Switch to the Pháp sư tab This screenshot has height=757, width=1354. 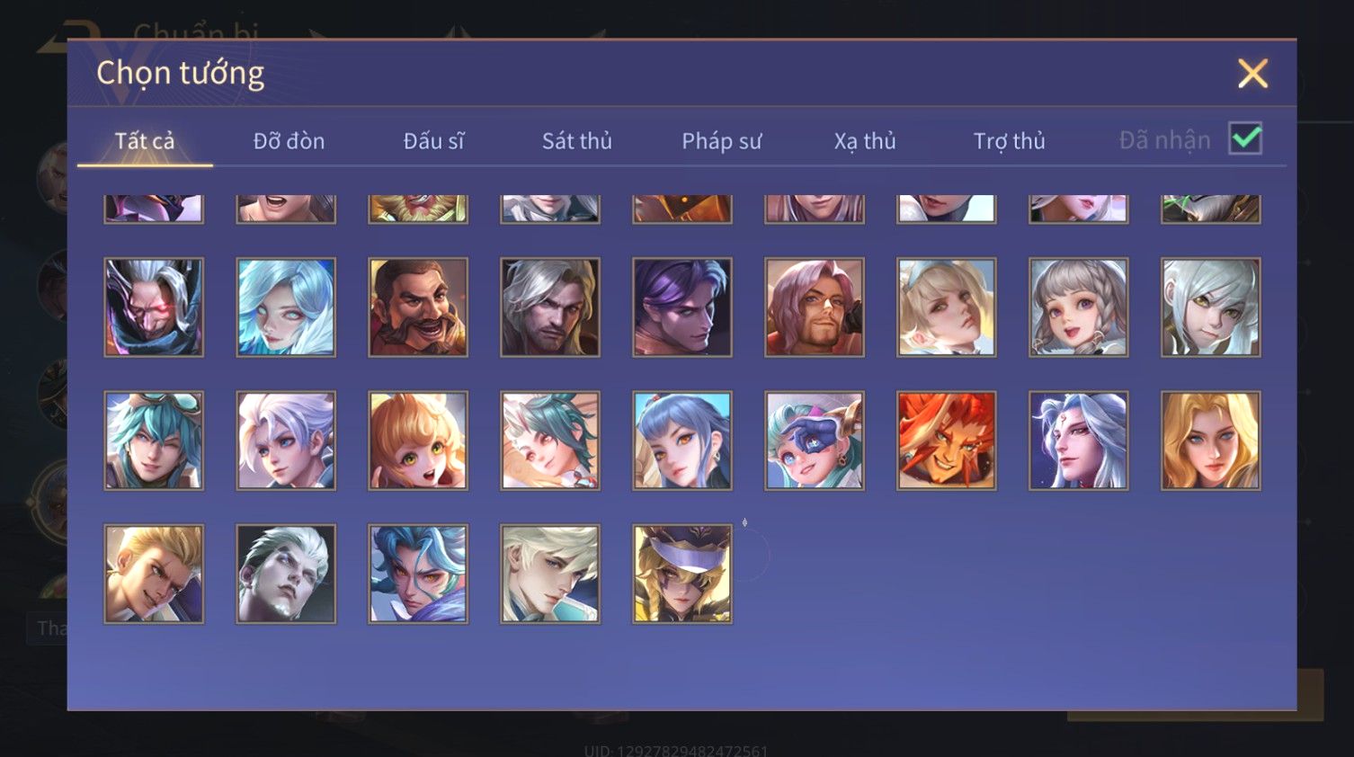(x=721, y=141)
